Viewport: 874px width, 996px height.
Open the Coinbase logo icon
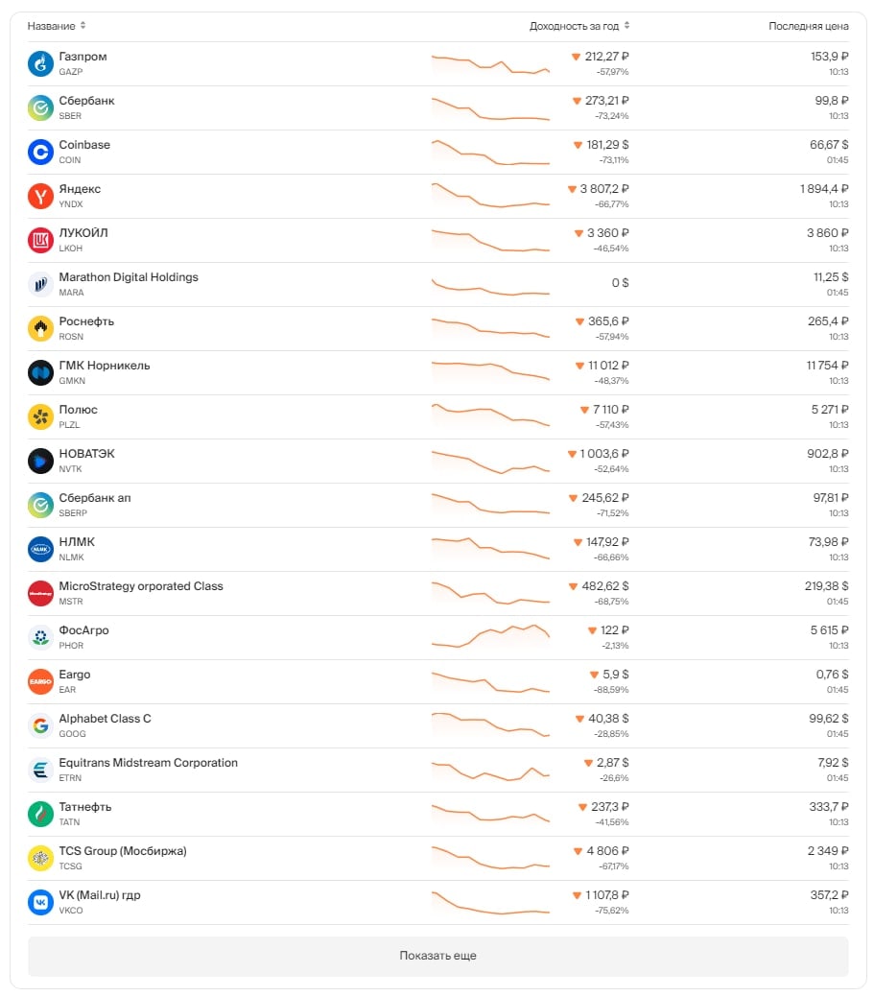(x=40, y=153)
